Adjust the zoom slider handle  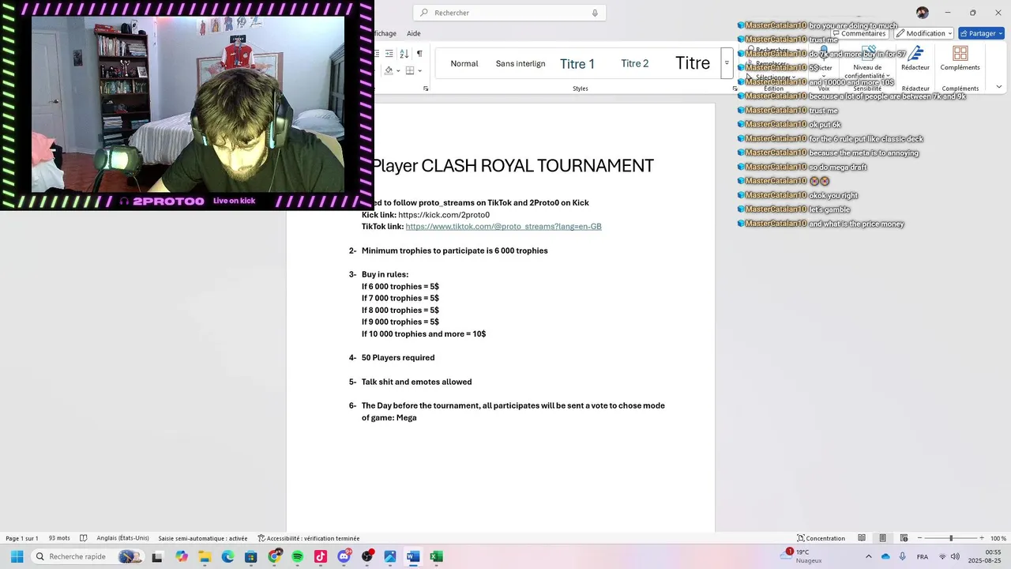pos(951,538)
